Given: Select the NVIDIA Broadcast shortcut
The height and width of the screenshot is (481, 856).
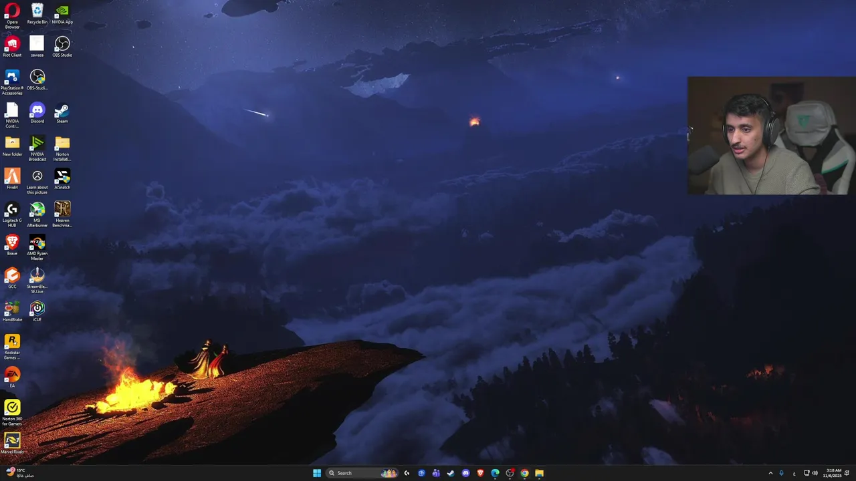Looking at the screenshot, I should coord(37,149).
